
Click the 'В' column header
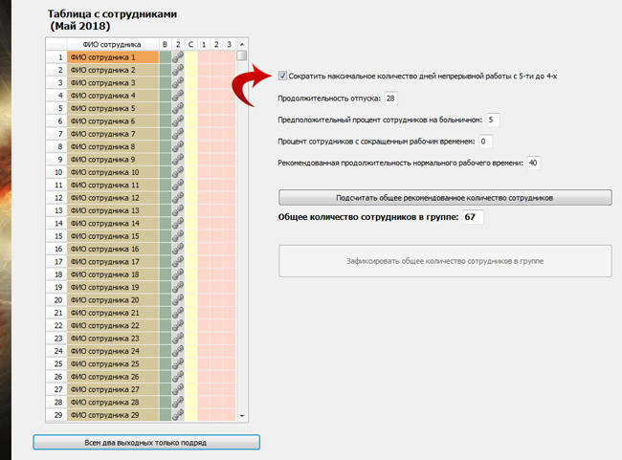[x=165, y=44]
